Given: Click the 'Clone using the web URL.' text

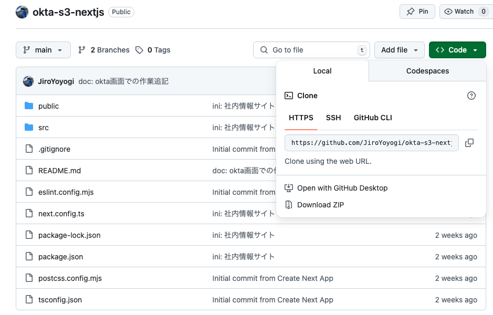Looking at the screenshot, I should coord(328,161).
